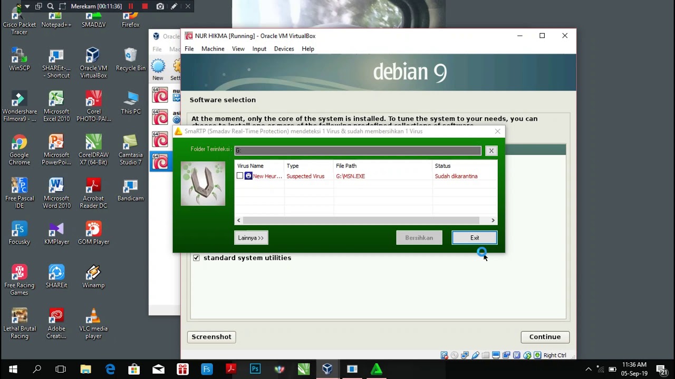Select KMPlayer desktop icon

coord(56,233)
